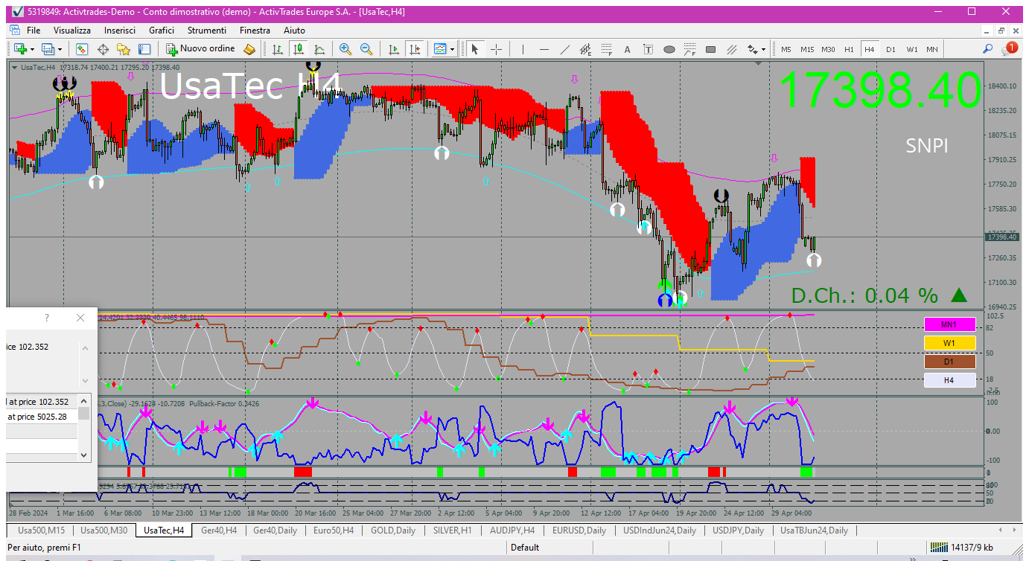1029x561 pixels.
Task: Zoom in on the chart
Action: click(x=345, y=49)
